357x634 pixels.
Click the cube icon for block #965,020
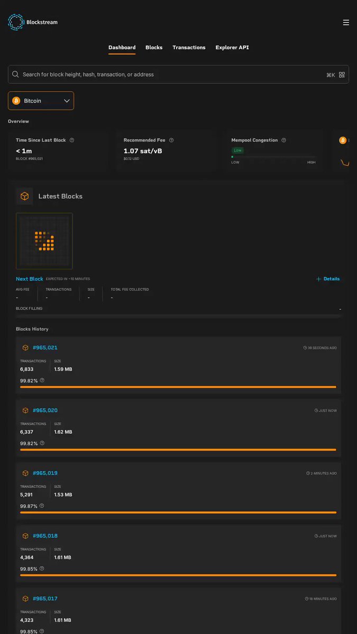[x=25, y=411]
